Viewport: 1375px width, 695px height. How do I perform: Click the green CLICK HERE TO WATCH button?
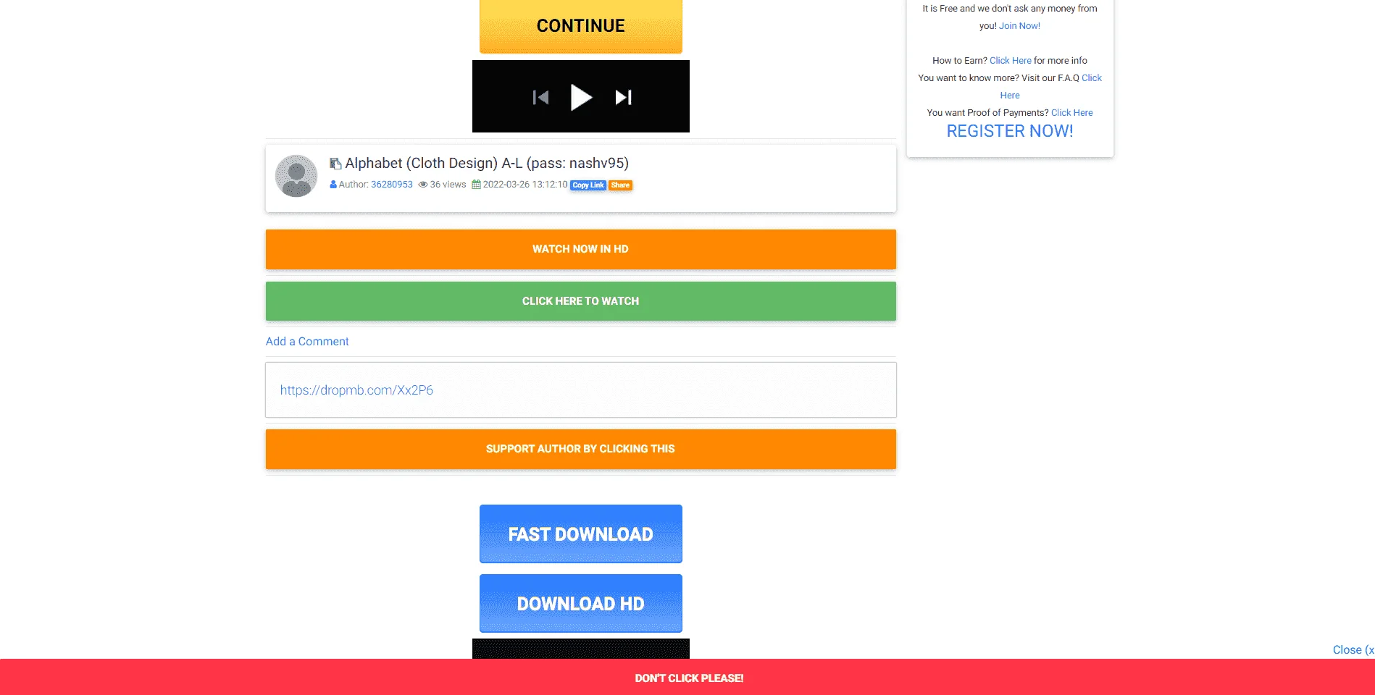pos(580,301)
